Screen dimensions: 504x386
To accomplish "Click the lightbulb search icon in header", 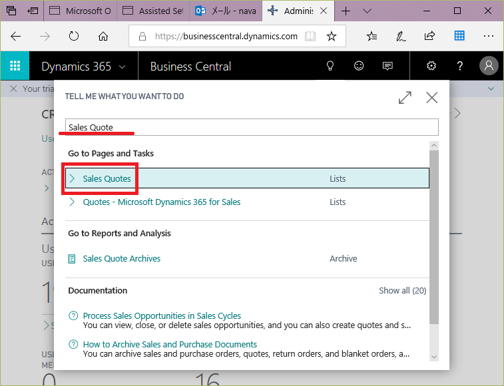I will [330, 66].
